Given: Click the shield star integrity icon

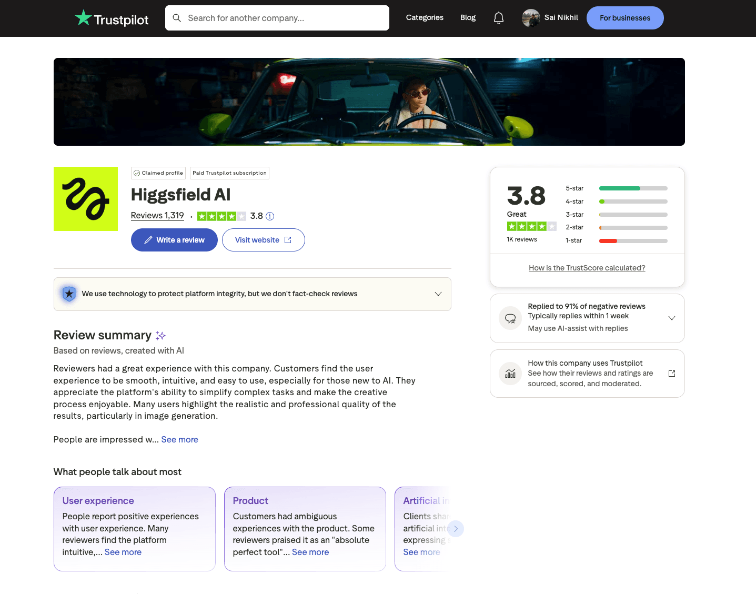Looking at the screenshot, I should click(x=69, y=294).
